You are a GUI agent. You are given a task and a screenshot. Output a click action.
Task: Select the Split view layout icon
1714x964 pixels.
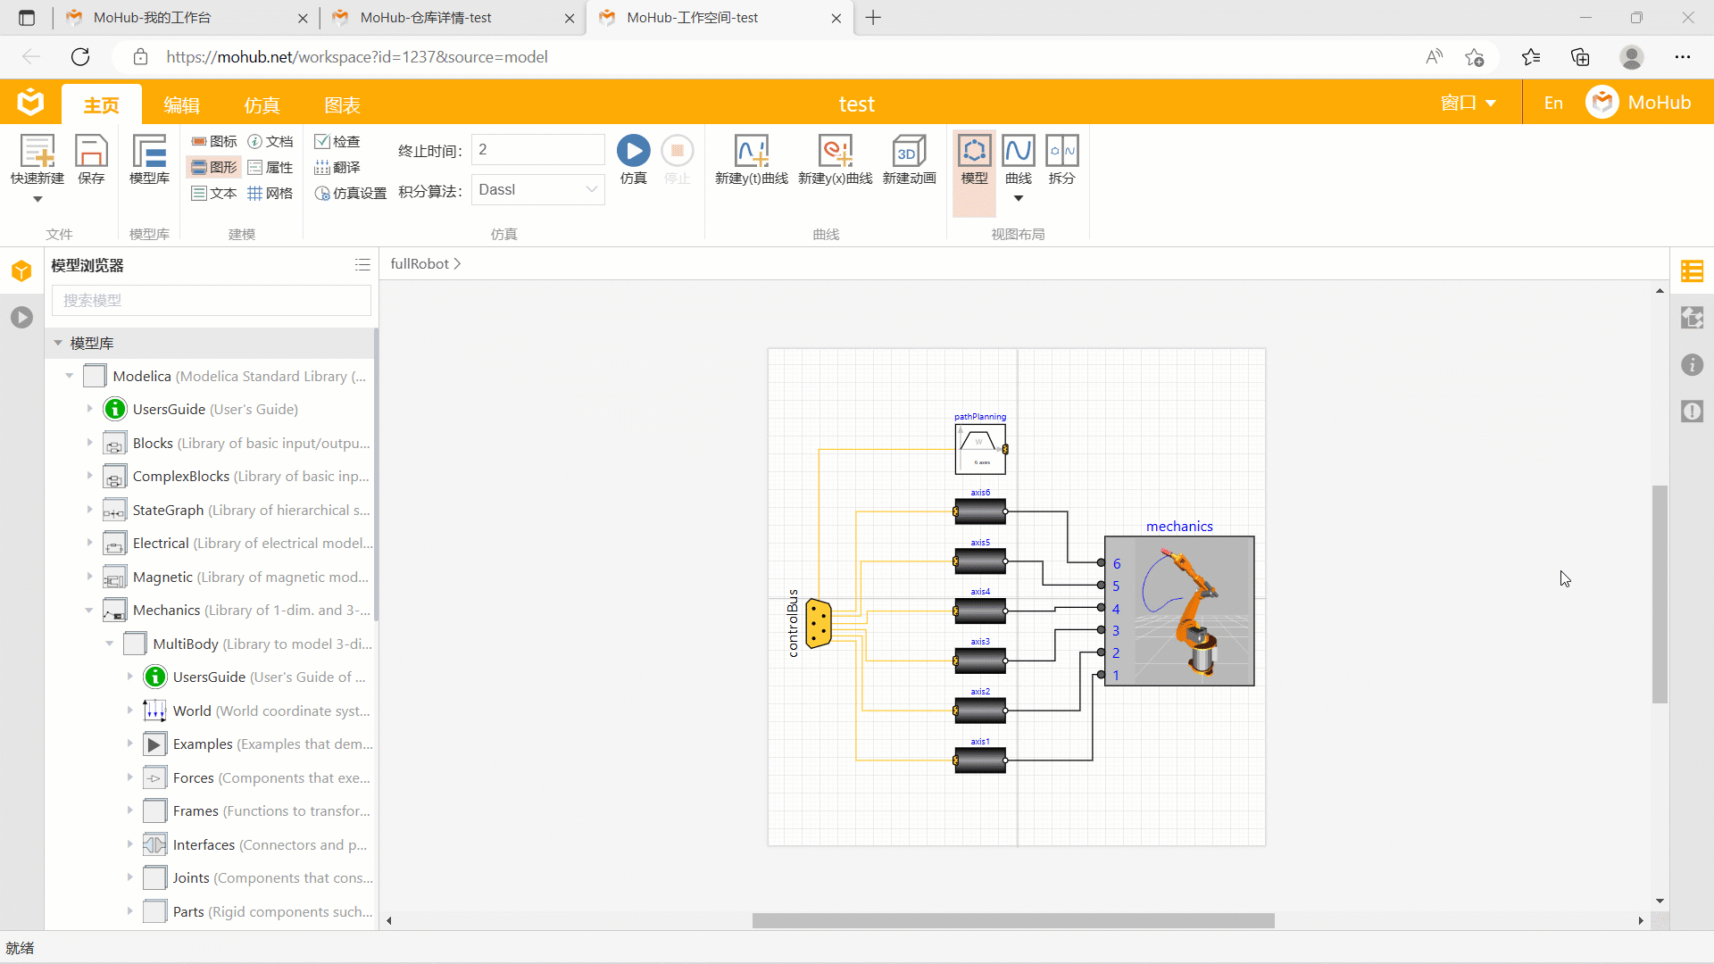(1061, 151)
